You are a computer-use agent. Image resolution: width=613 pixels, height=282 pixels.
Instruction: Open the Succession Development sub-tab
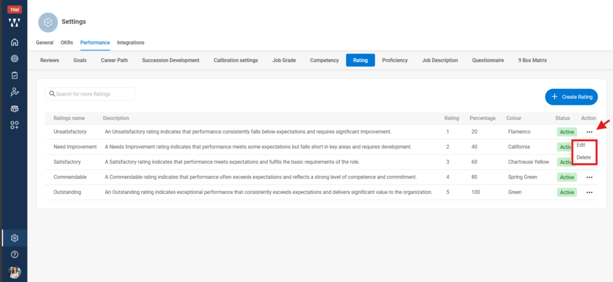[171, 60]
